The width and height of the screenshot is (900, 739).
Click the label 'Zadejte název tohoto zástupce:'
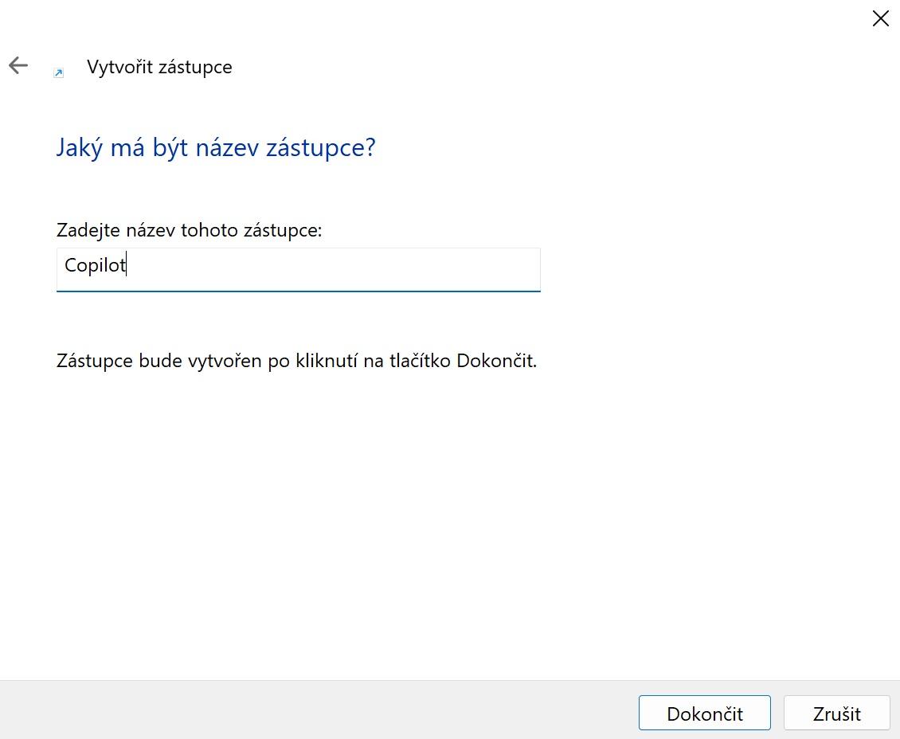pos(190,230)
